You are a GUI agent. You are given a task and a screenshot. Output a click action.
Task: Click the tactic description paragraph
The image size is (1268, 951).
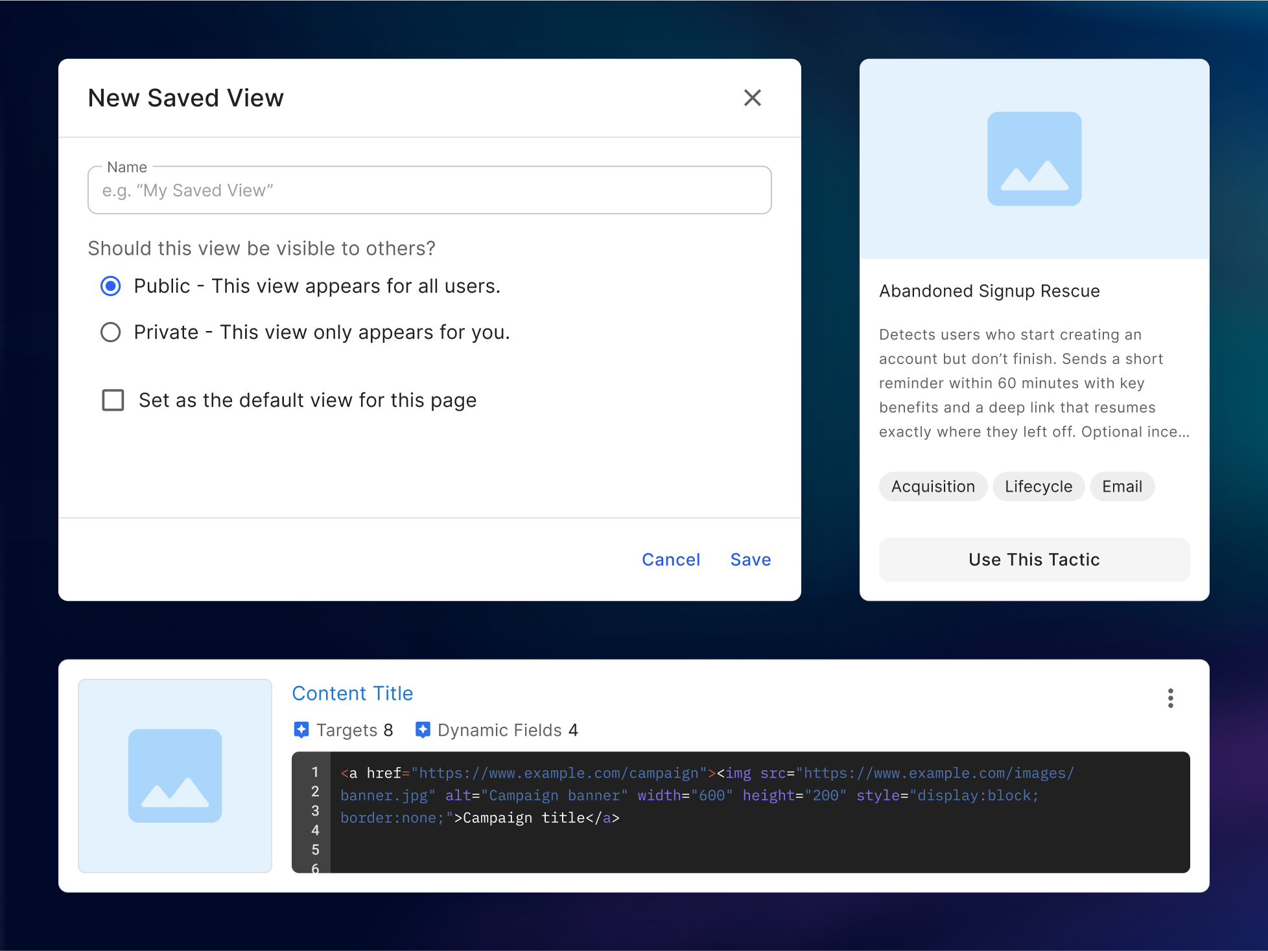[1034, 383]
